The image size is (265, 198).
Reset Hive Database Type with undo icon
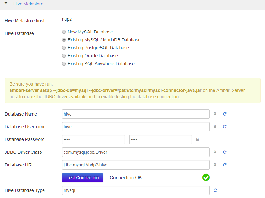coord(215,190)
